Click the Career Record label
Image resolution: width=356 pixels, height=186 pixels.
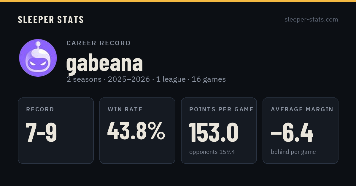tap(98, 43)
